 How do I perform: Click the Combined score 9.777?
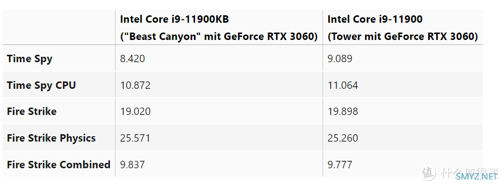pyautogui.click(x=340, y=165)
